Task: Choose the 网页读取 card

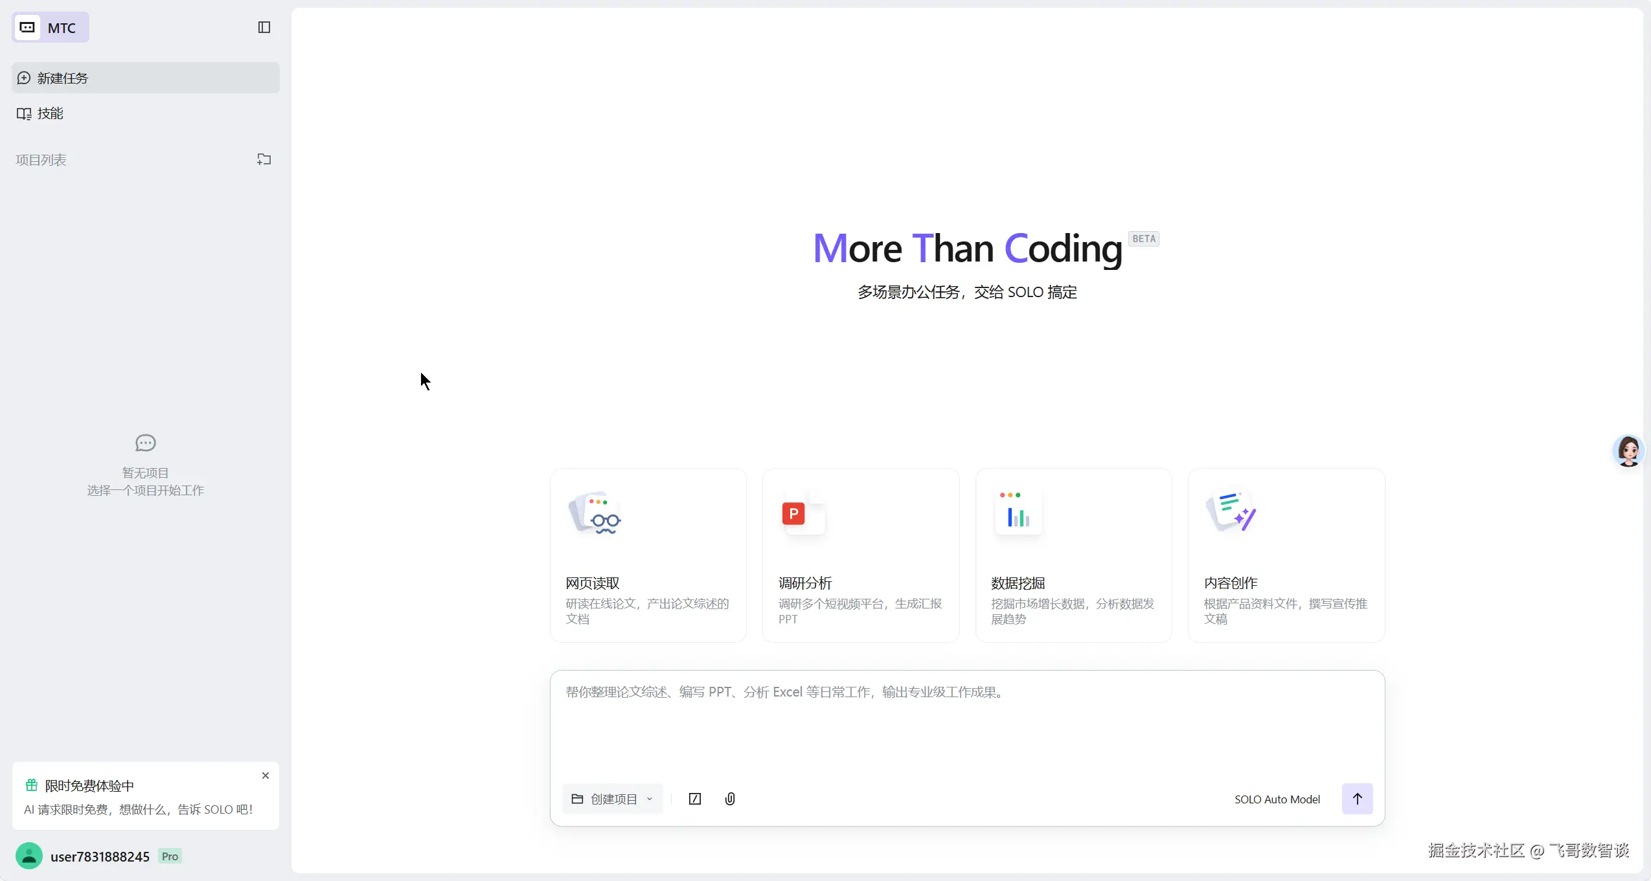Action: pos(648,555)
